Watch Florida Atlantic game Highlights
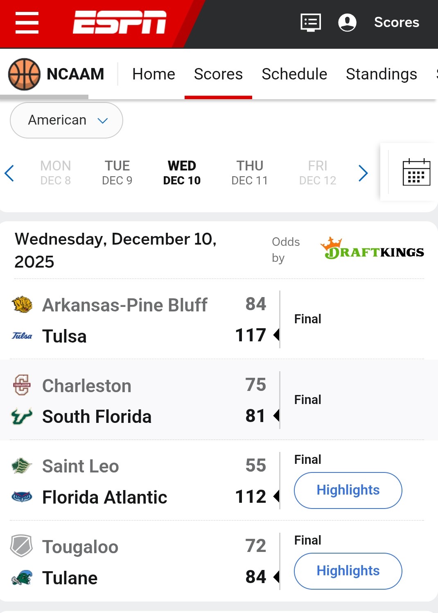Image resolution: width=438 pixels, height=613 pixels. [x=348, y=490]
